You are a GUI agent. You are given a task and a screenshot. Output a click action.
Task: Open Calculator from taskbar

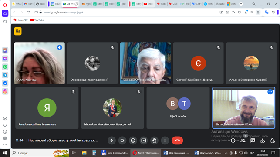point(94,153)
